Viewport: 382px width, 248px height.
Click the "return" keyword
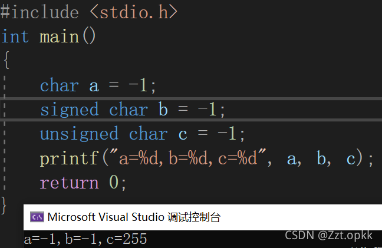pyautogui.click(x=70, y=183)
